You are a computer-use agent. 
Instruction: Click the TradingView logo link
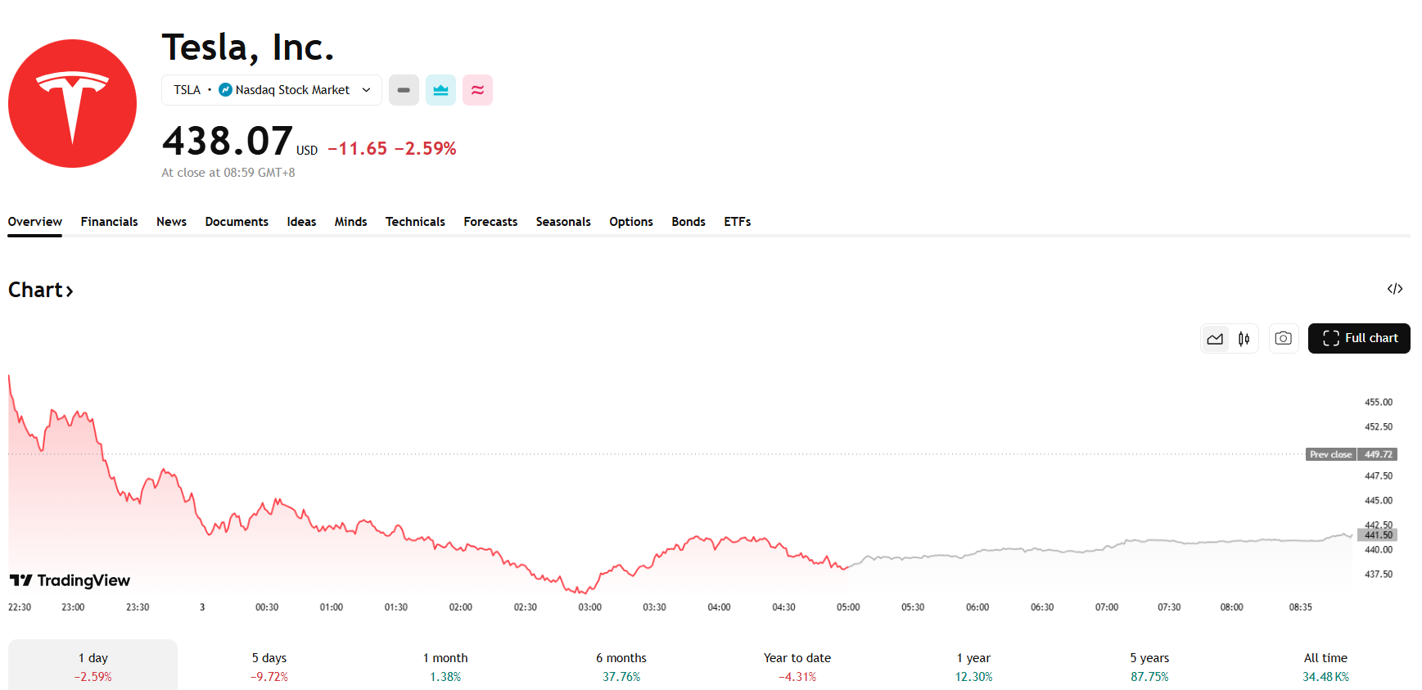pyautogui.click(x=70, y=580)
